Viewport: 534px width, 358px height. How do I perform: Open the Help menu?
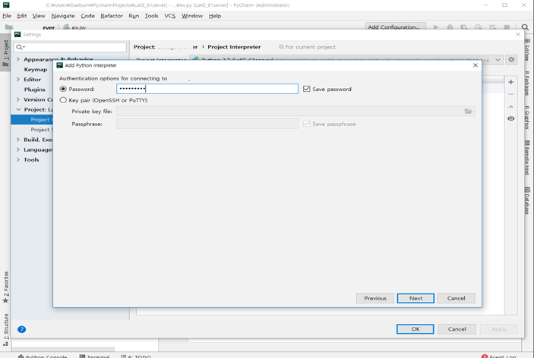(x=214, y=16)
